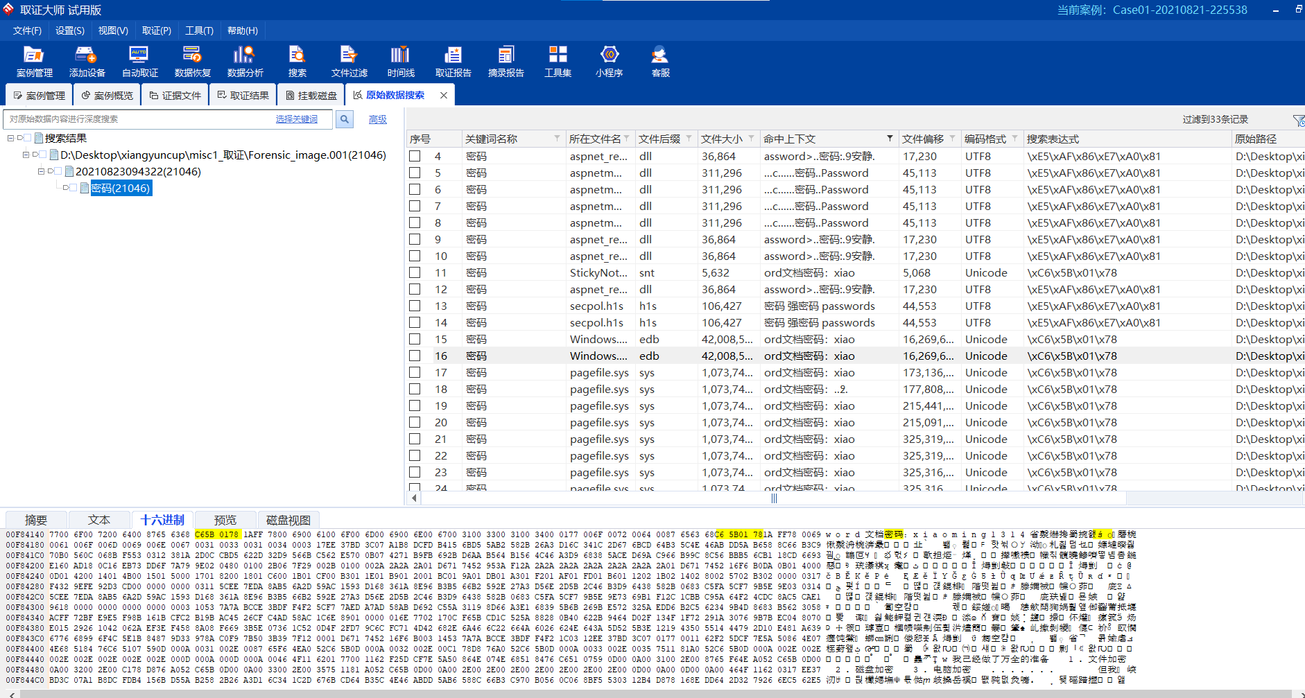Check the checkbox for row 16
The height and width of the screenshot is (698, 1305).
pos(415,356)
